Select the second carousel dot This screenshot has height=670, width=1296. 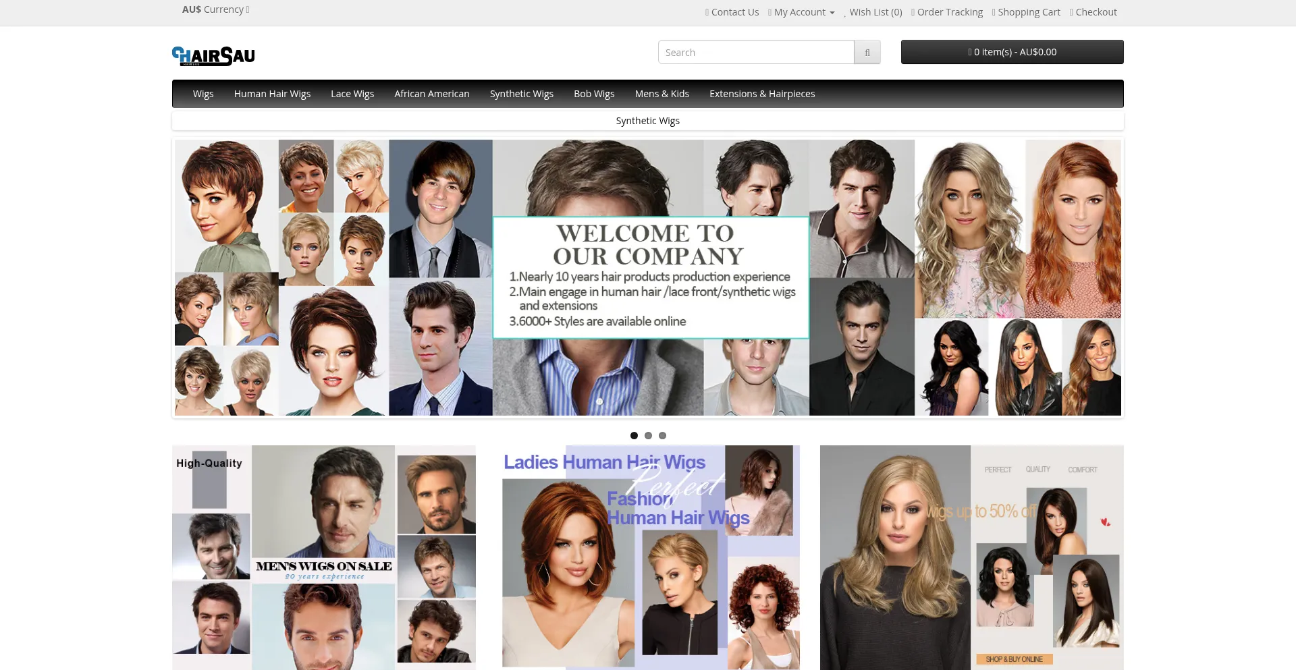[x=648, y=436]
